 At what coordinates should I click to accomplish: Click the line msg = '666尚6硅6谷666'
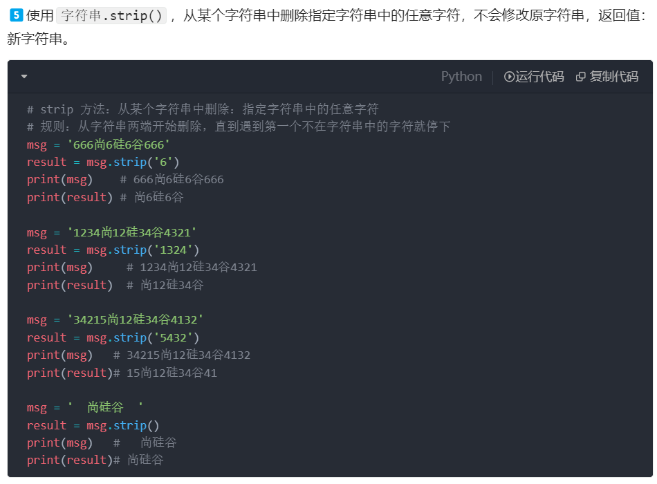(x=98, y=145)
